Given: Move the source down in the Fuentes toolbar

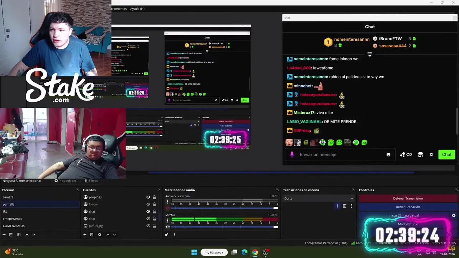Looking at the screenshot, I should [114, 235].
